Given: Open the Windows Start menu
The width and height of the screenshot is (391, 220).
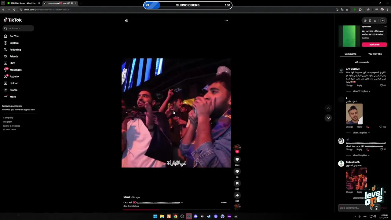Looking at the screenshot, I should [x=155, y=216].
